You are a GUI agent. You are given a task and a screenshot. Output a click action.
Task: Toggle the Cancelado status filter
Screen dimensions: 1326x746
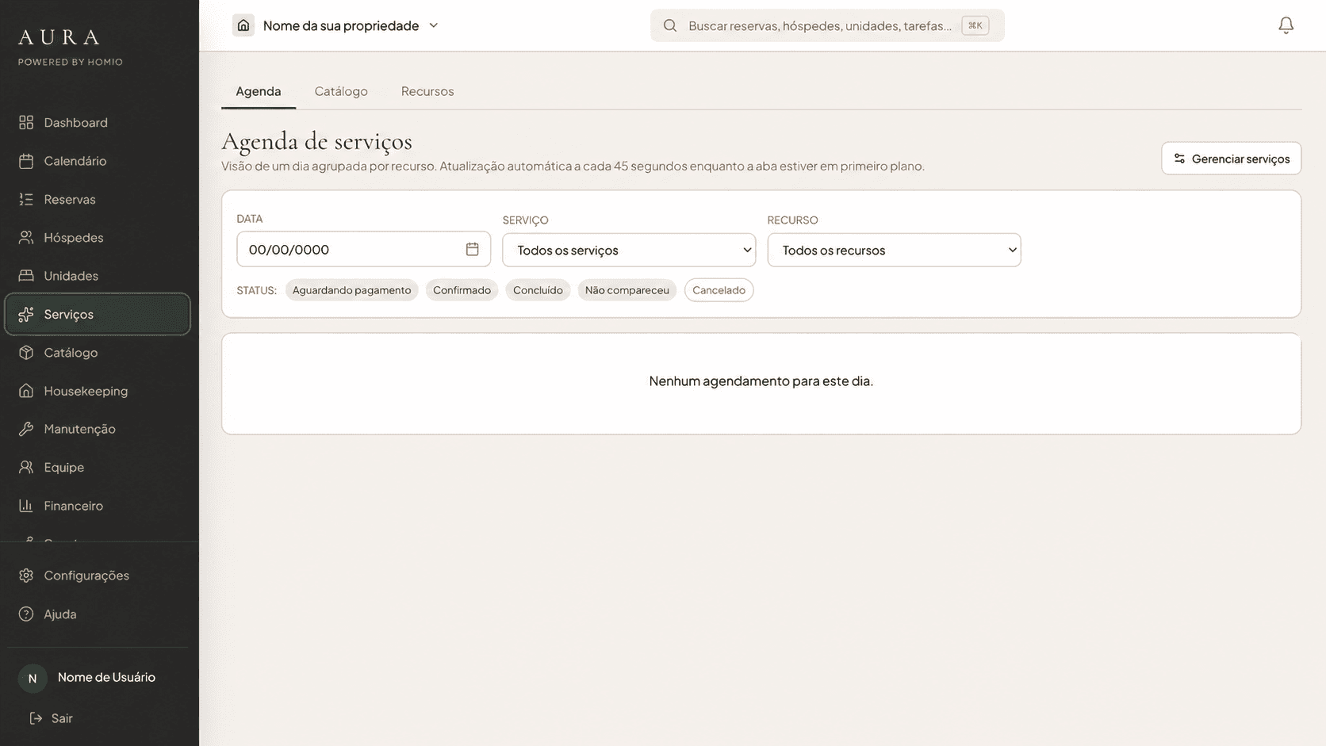coord(719,290)
